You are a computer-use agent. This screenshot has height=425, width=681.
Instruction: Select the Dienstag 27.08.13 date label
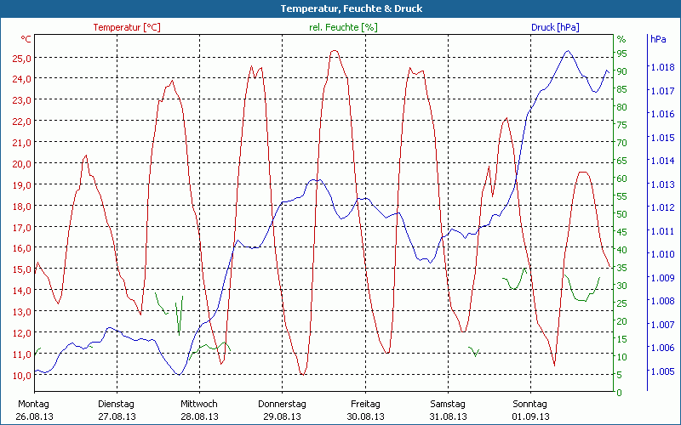(117, 411)
